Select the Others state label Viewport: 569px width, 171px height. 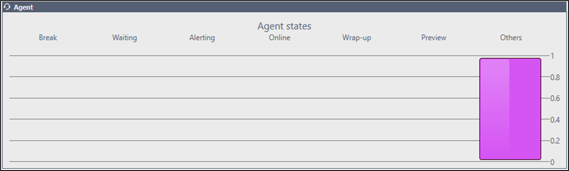click(x=511, y=38)
